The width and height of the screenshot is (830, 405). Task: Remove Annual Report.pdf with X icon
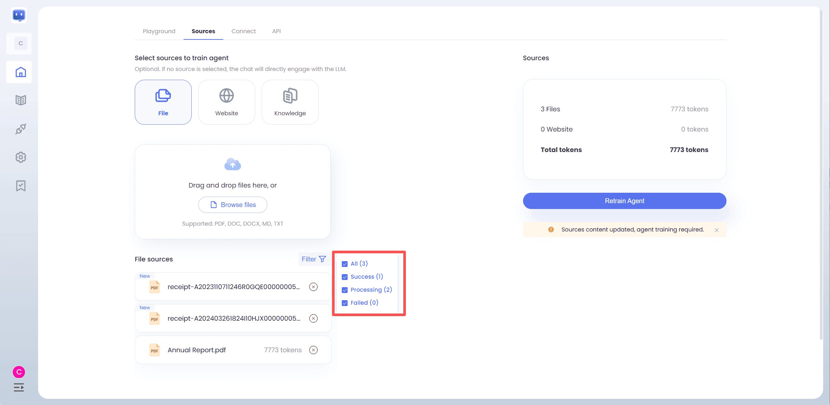313,350
